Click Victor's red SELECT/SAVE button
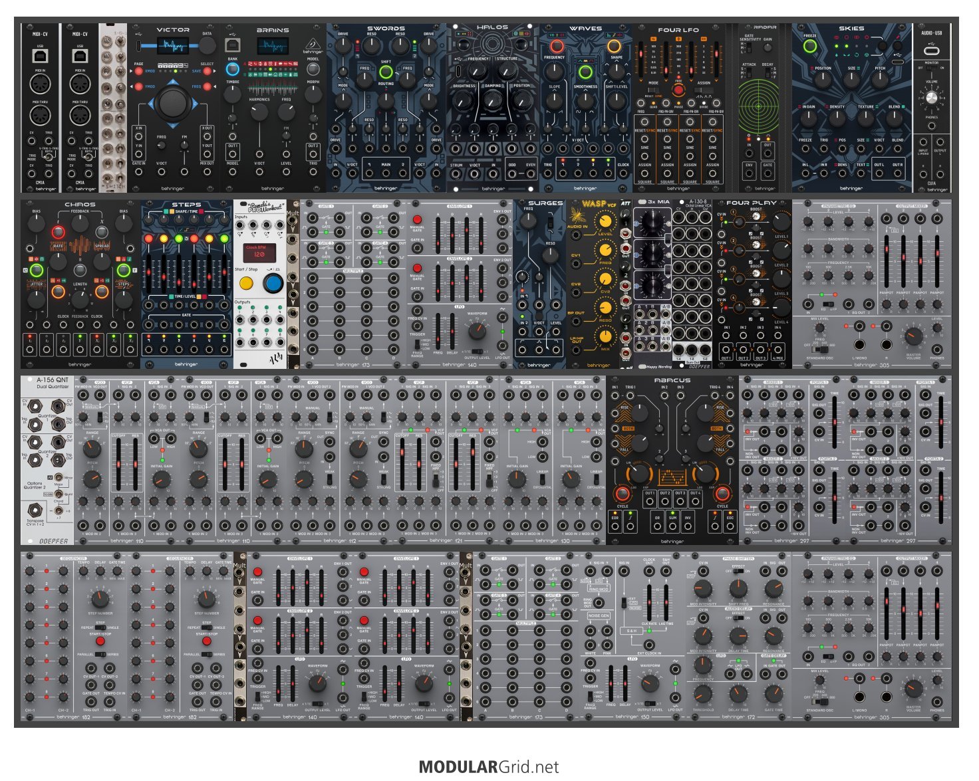The height and width of the screenshot is (781, 979). pos(208,71)
